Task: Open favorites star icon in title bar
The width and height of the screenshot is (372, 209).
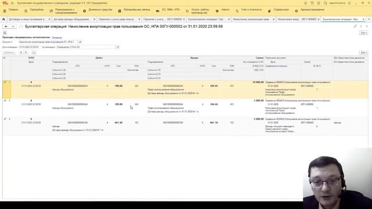Action: pyautogui.click(x=319, y=3)
